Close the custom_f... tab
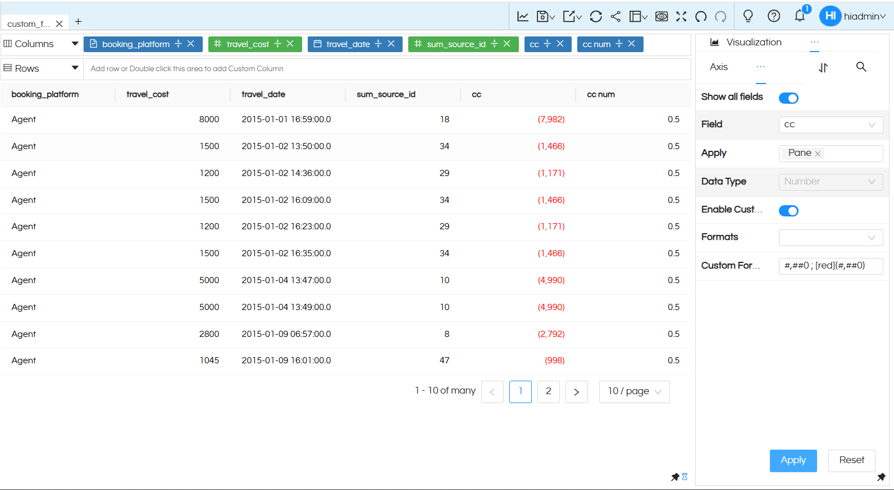The image size is (894, 490). (59, 24)
